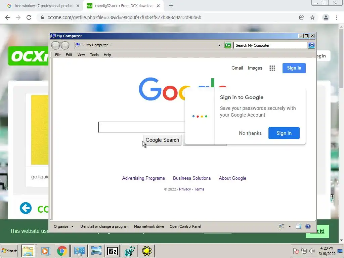Click the share page icon in Chrome
The height and width of the screenshot is (258, 344).
coord(302,17)
